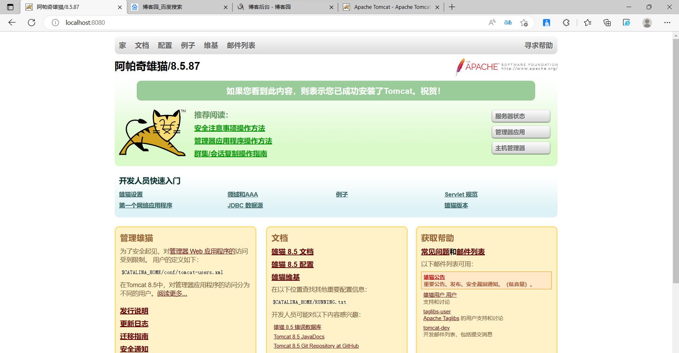
Task: Click the 管理器应用 button
Action: tap(521, 132)
